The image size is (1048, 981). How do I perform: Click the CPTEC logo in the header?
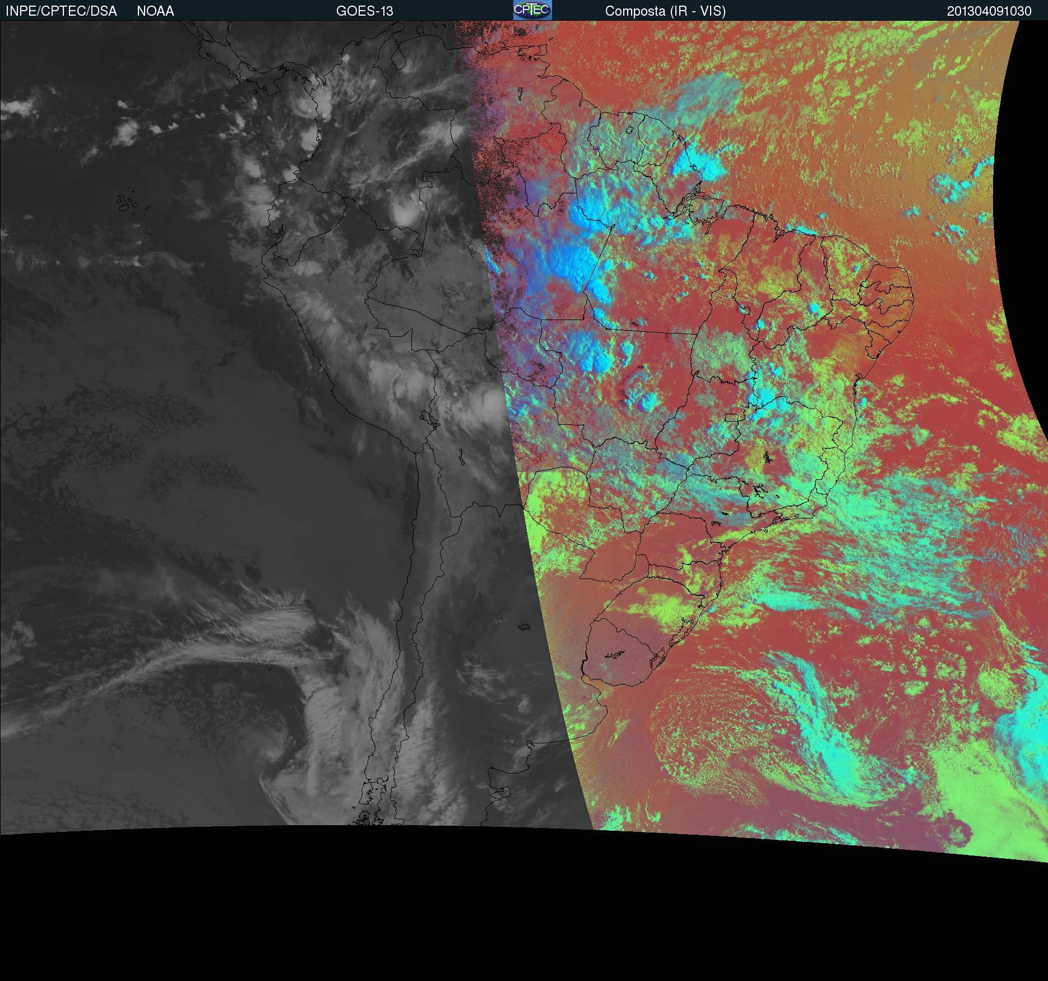pyautogui.click(x=532, y=10)
